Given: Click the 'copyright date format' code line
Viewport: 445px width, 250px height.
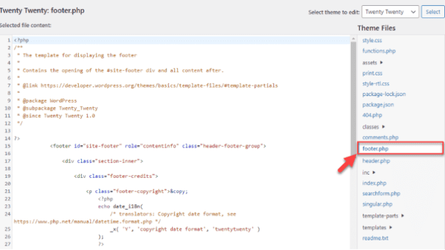Looking at the screenshot, I should pyautogui.click(x=184, y=229).
